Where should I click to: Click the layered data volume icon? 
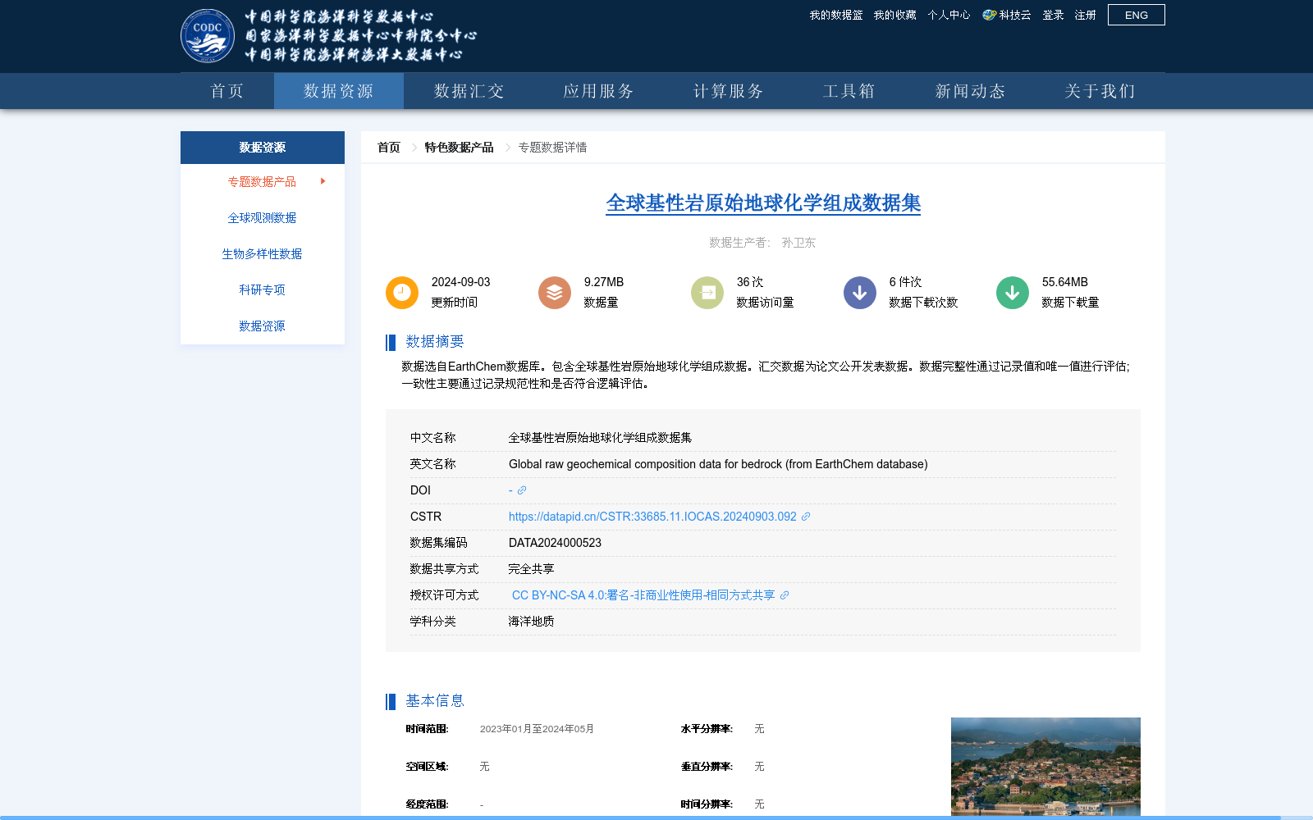point(555,293)
